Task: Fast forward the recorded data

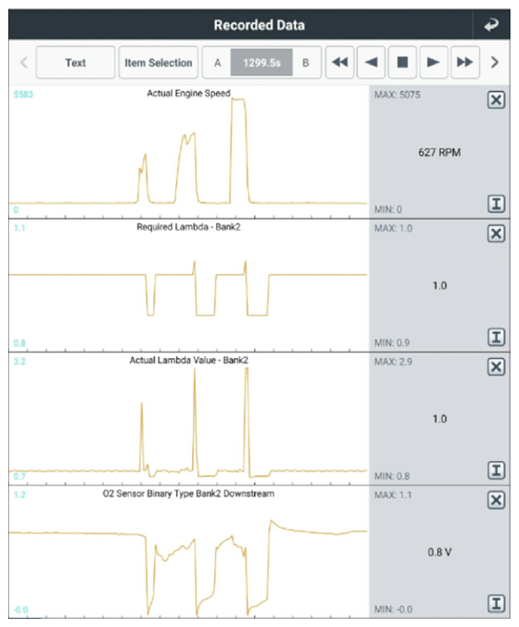Action: tap(465, 62)
